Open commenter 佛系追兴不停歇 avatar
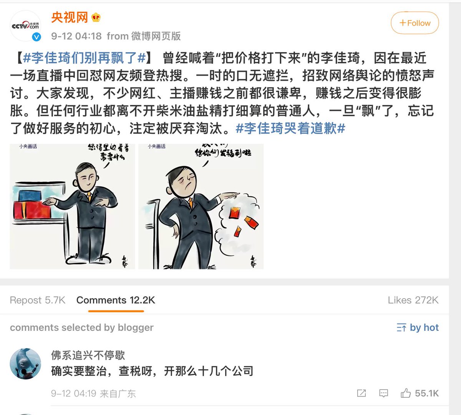The width and height of the screenshot is (461, 415). coord(25,364)
